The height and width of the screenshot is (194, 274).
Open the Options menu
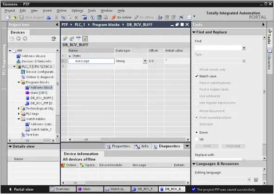click(77, 11)
